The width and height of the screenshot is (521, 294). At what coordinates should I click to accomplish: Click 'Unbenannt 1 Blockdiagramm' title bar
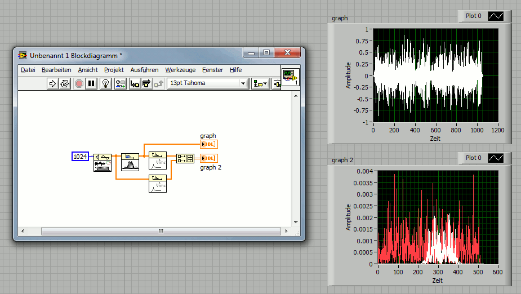coord(76,56)
